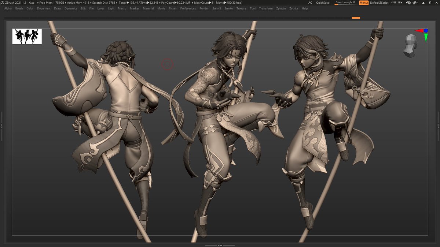
Task: Open the Texture menu
Action: point(241,8)
